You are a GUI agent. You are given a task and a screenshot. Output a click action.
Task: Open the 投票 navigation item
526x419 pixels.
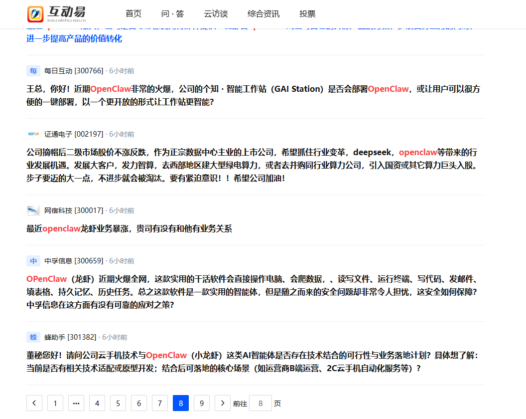pyautogui.click(x=307, y=14)
